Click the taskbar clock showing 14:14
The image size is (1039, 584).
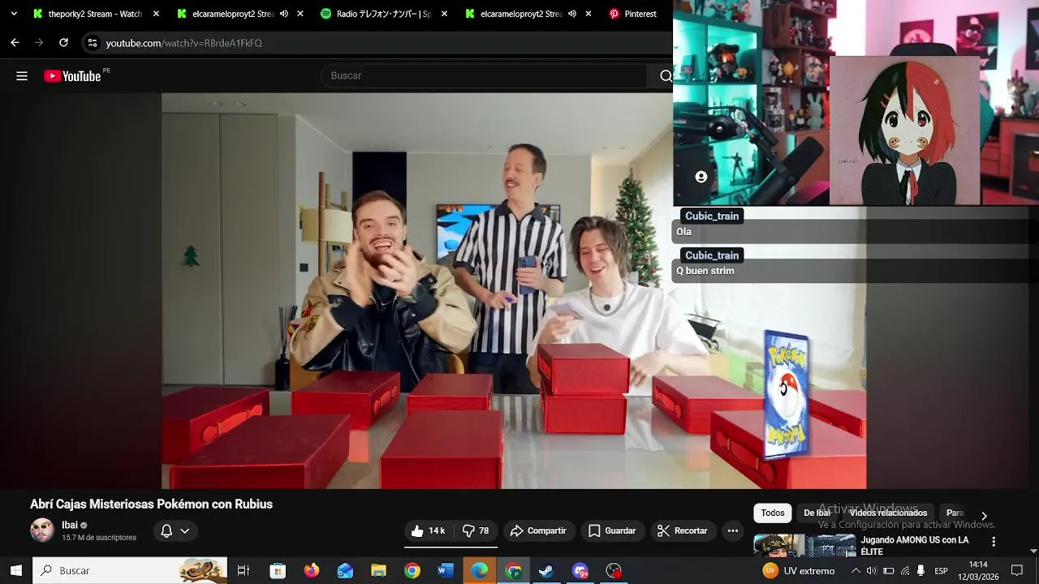[x=978, y=570]
